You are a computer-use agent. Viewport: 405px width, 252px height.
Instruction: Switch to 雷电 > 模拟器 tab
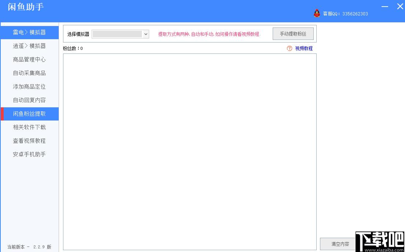click(x=29, y=33)
